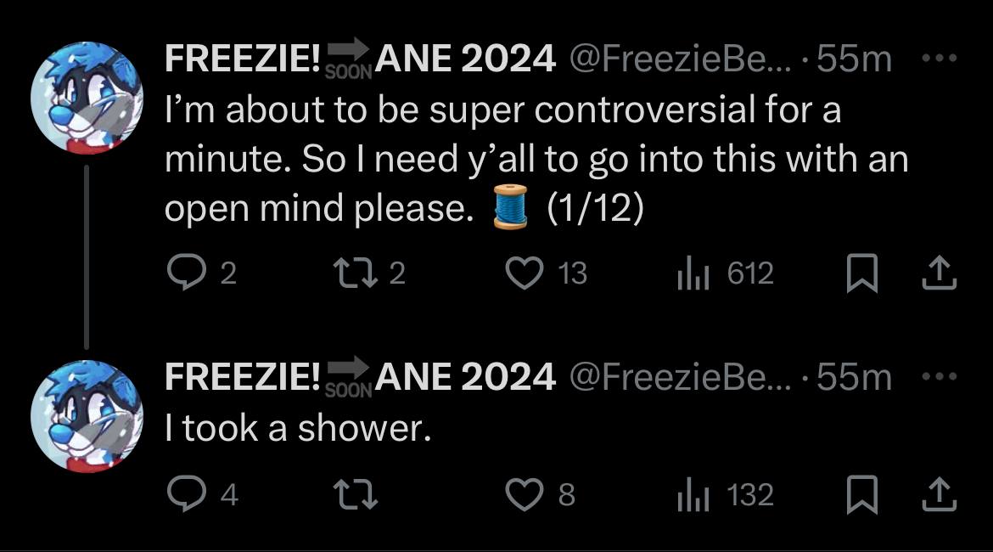Like the "I took a shower" tweet
993x552 pixels.
524,494
